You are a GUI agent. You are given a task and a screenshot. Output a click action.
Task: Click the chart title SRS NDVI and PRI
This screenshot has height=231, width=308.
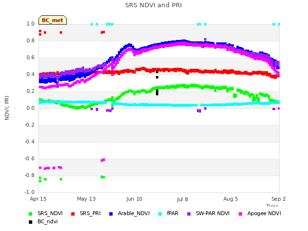(154, 5)
